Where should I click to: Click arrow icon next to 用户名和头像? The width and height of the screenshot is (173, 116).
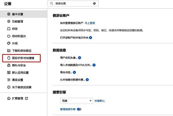tap(80, 58)
